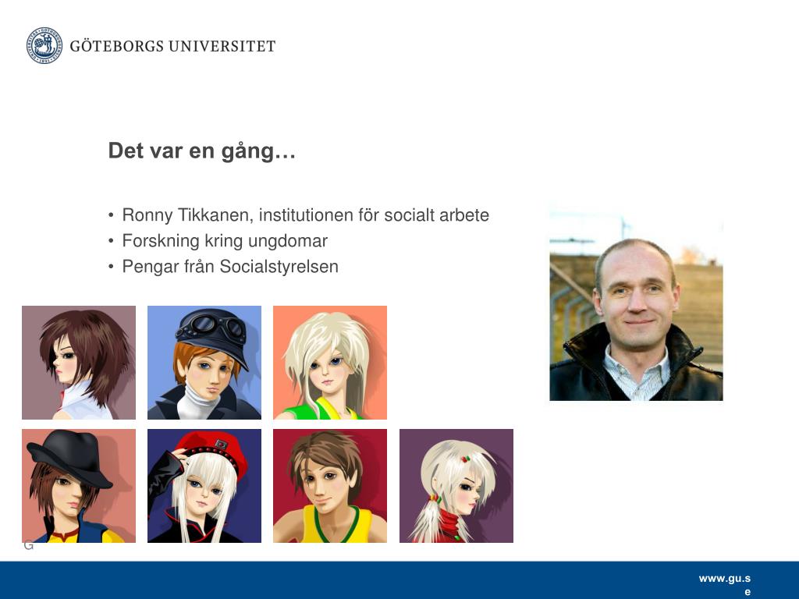
Task: Click the www.gu.se link in footer
Action: click(725, 584)
